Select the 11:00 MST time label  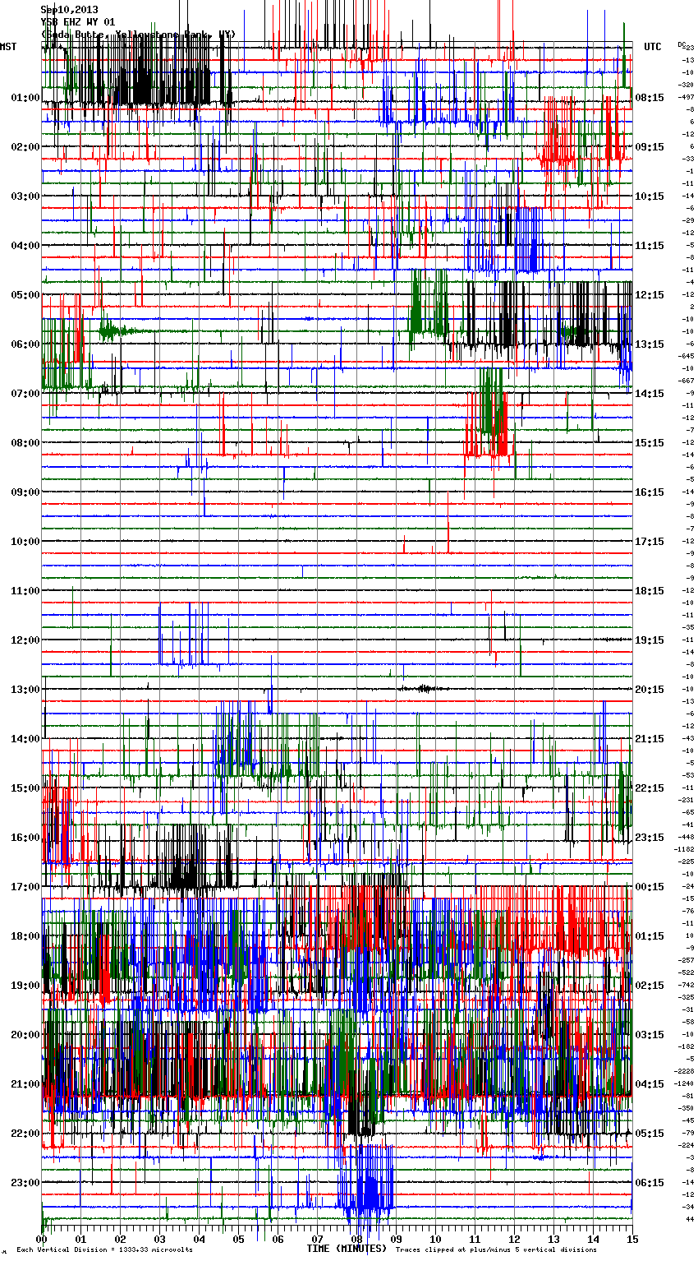[25, 591]
